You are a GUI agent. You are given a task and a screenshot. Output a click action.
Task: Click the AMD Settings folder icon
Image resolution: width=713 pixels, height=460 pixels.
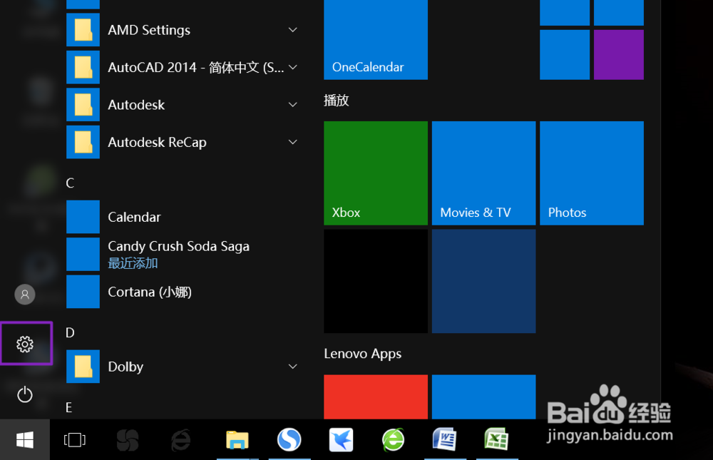pos(83,30)
